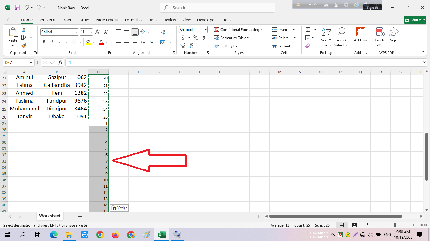Toggle Bold formatting
430x241 pixels.
point(44,42)
